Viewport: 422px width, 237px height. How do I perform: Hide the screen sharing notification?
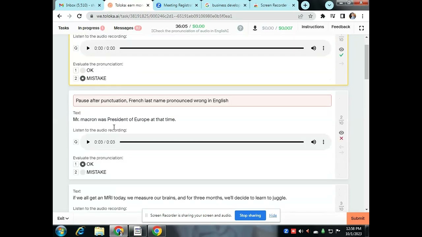(273, 215)
